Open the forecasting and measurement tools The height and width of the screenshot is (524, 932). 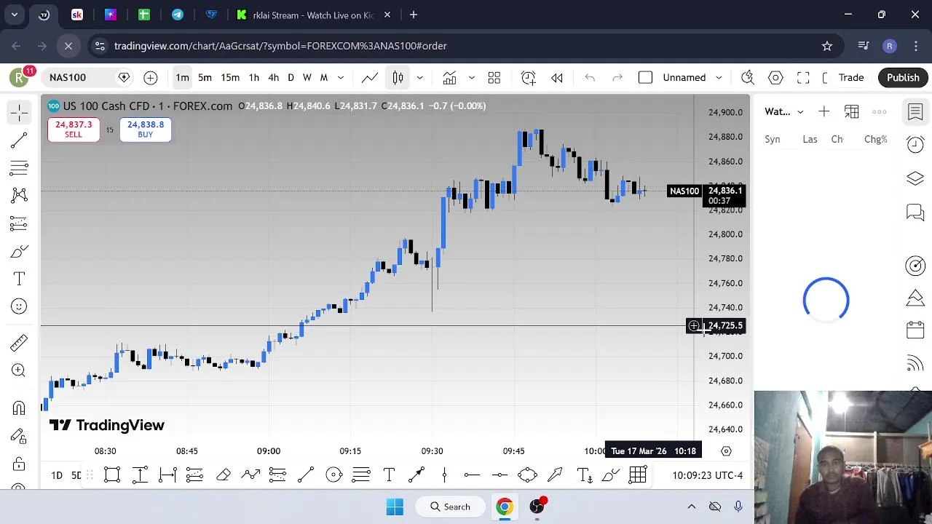click(20, 223)
